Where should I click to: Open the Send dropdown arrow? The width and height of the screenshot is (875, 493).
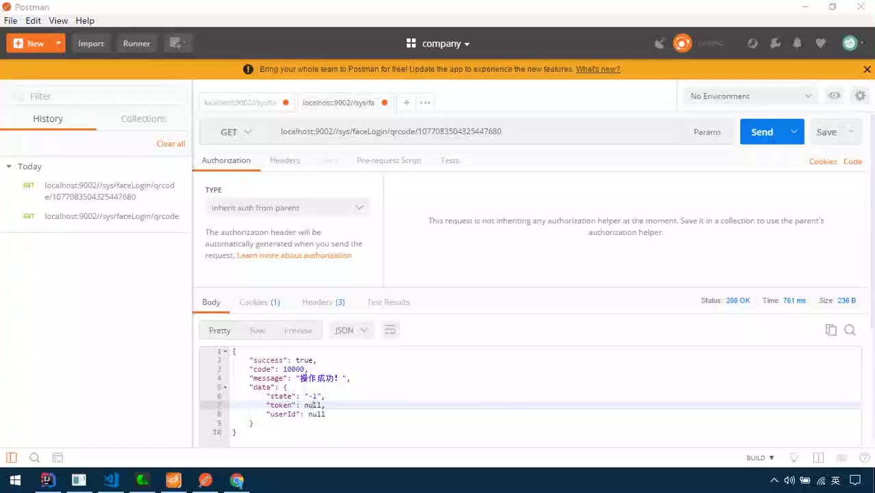[x=794, y=132]
